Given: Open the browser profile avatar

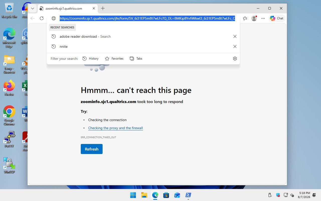Looking at the screenshot, I should (254, 18).
